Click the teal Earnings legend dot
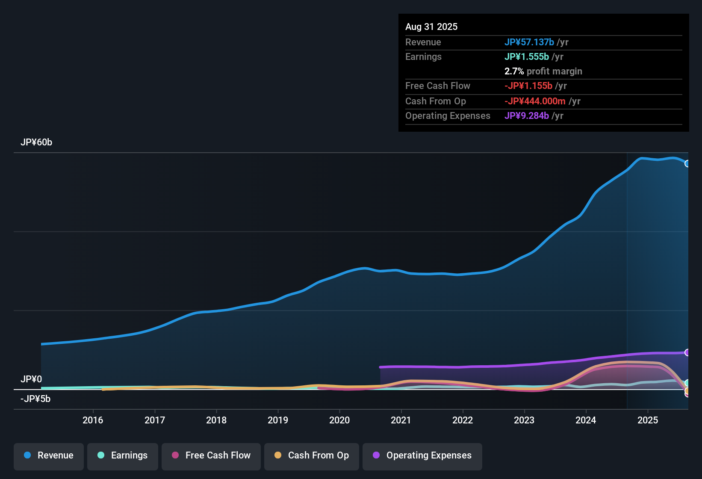Screen dimensions: 702x479 point(101,455)
